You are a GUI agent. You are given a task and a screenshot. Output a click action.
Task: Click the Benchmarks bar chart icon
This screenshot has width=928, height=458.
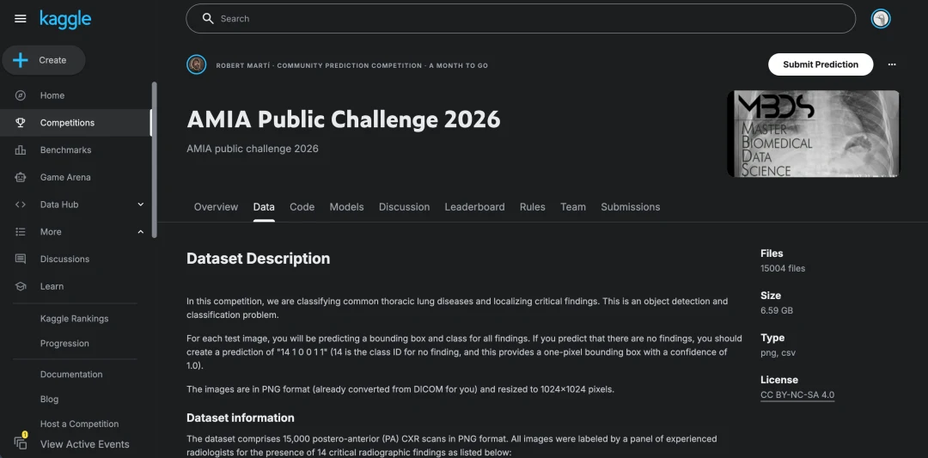pos(20,150)
